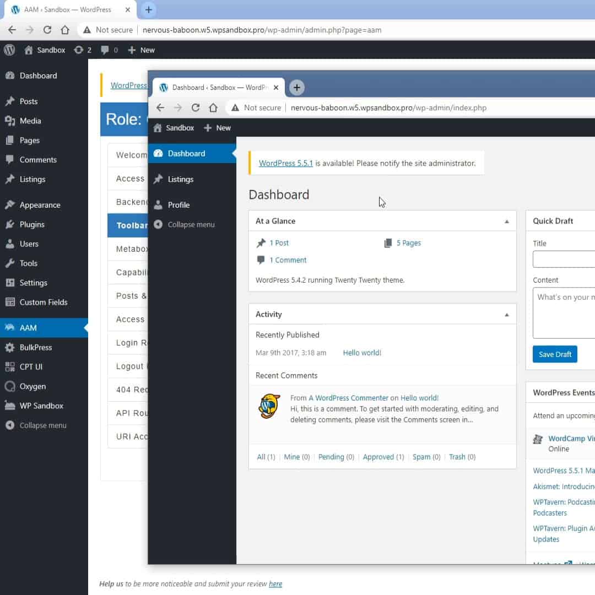Filter comments by Pending (0)

(336, 457)
